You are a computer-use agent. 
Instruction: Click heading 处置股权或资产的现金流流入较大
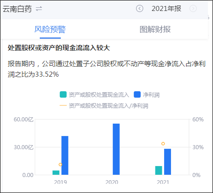59,48
